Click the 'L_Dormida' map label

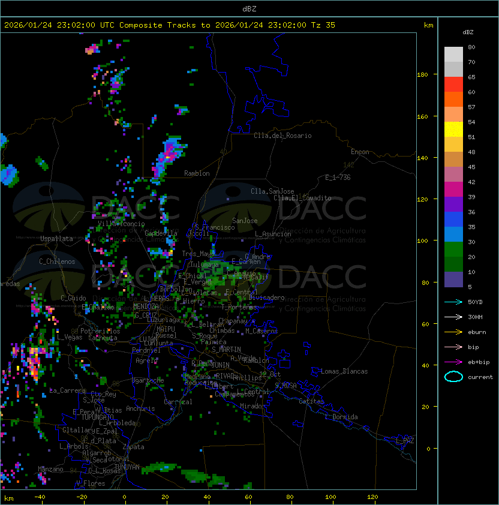coord(341,417)
